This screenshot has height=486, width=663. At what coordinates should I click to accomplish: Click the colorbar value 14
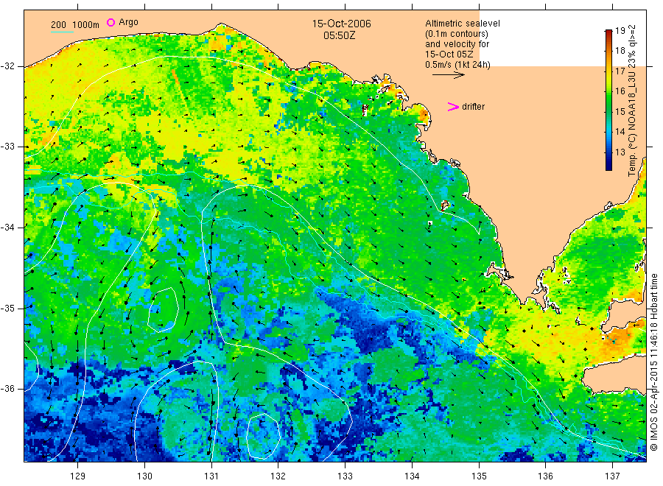tap(620, 131)
